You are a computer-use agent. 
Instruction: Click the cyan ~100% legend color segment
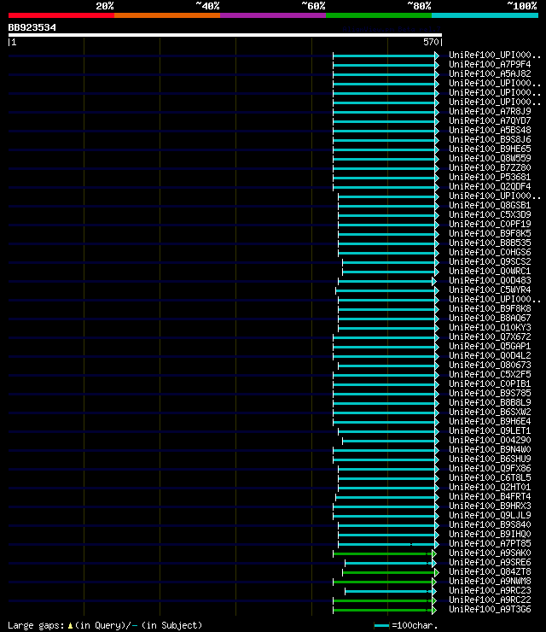tap(485, 15)
